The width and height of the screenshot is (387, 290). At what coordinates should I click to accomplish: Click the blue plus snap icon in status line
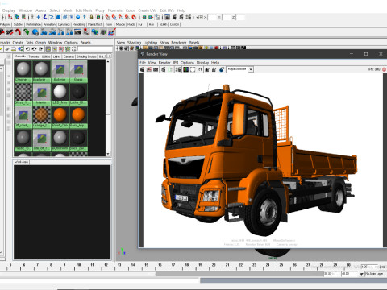pos(38,17)
